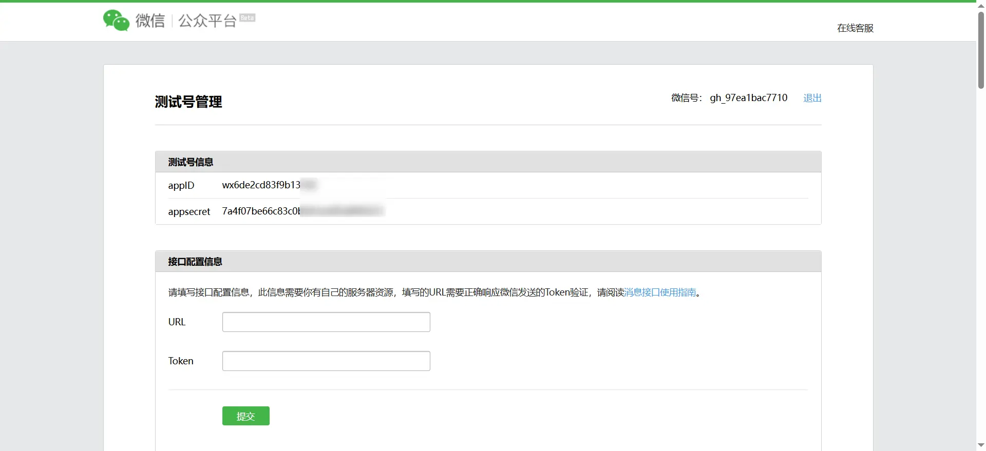This screenshot has width=986, height=451.
Task: Open the 消息接口使用指南 guide link
Action: click(660, 292)
